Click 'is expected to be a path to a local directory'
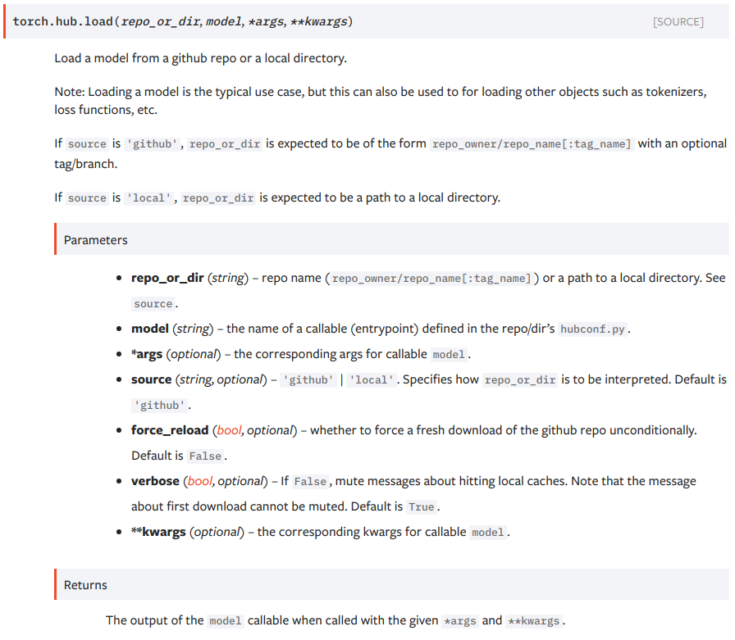This screenshot has width=735, height=640. (x=380, y=197)
